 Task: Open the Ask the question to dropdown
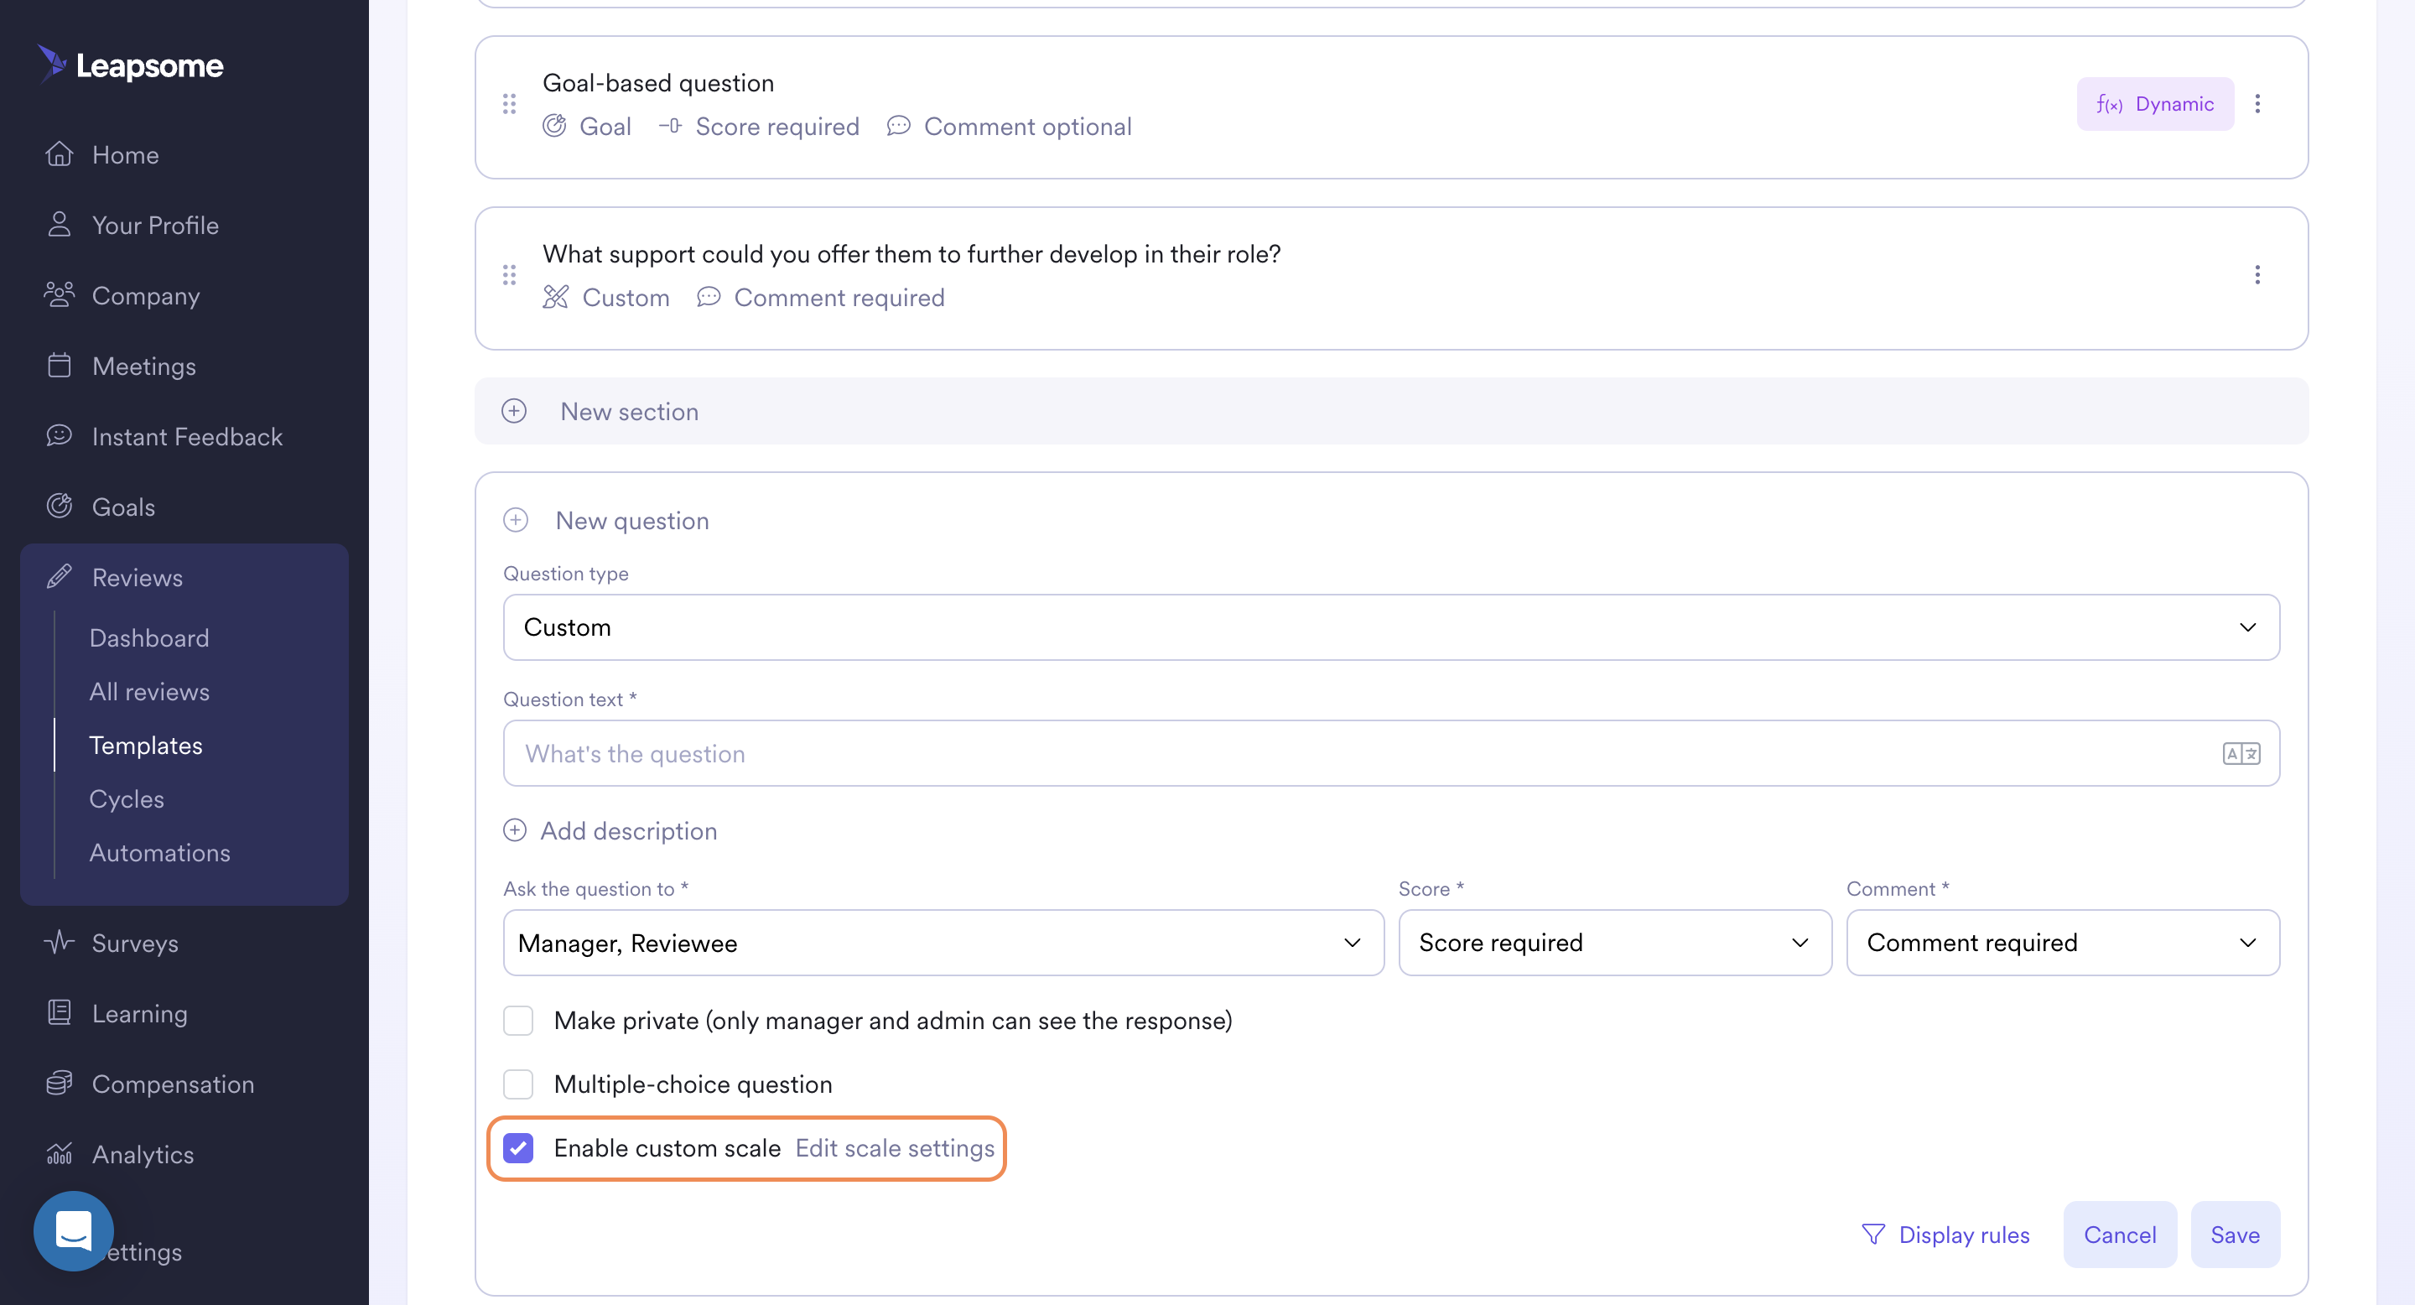click(x=943, y=942)
